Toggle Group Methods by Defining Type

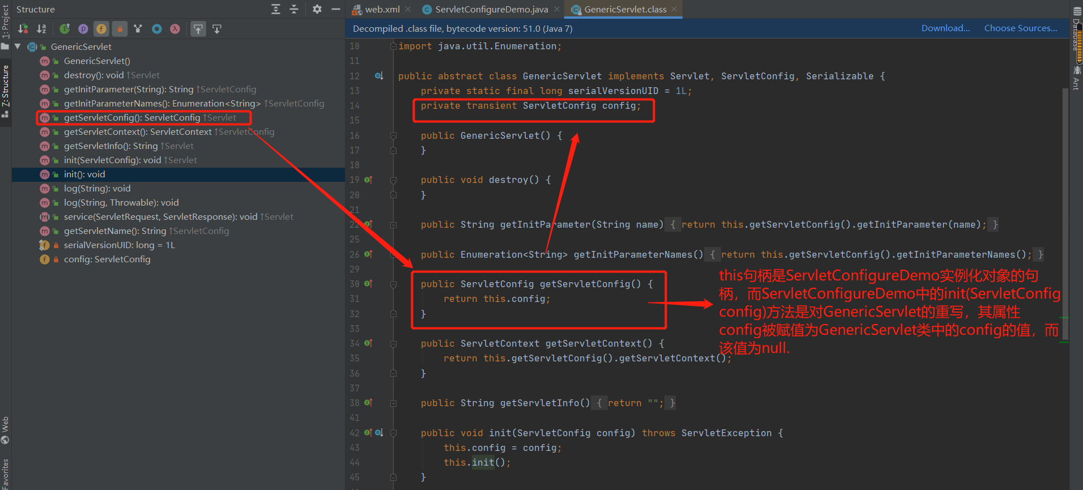[138, 29]
